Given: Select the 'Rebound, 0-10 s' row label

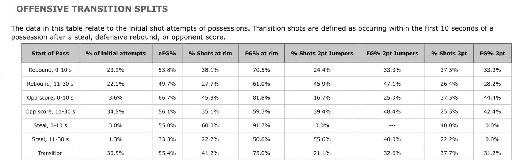Looking at the screenshot, I should coord(50,70).
